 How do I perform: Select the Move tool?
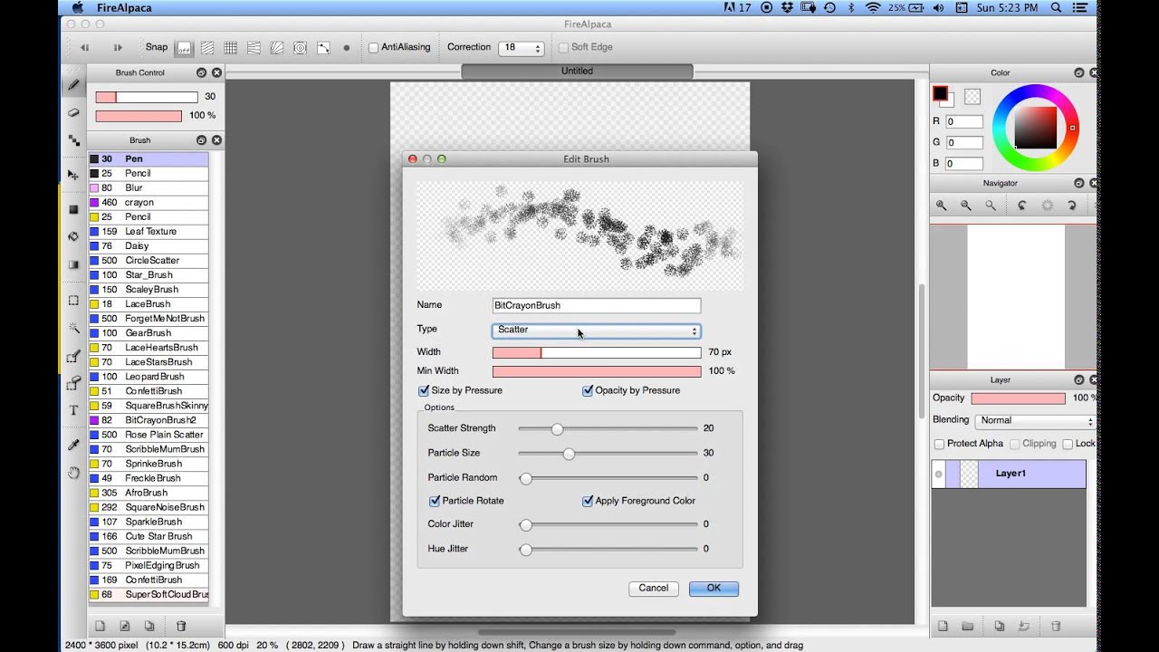(73, 175)
